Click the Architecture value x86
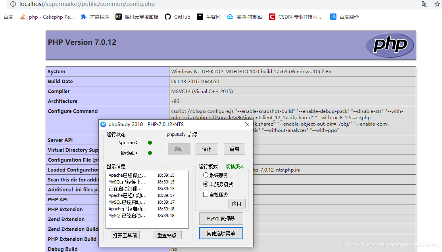 tap(175, 101)
